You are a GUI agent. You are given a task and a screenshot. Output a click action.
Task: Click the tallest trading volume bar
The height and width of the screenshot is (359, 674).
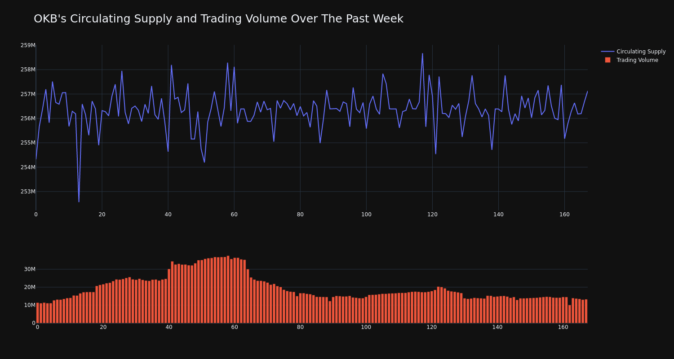pyautogui.click(x=228, y=289)
